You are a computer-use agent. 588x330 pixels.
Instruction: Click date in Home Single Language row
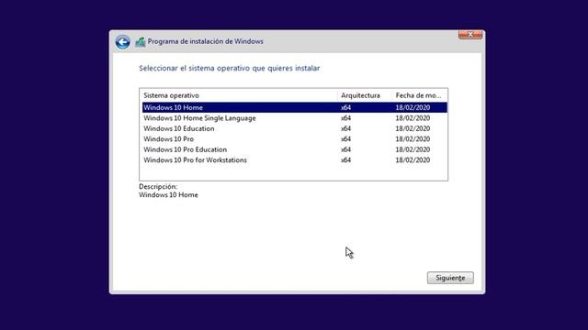[x=413, y=118]
